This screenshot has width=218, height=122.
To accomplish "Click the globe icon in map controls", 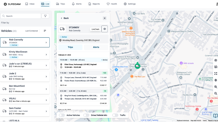I will (216, 80).
